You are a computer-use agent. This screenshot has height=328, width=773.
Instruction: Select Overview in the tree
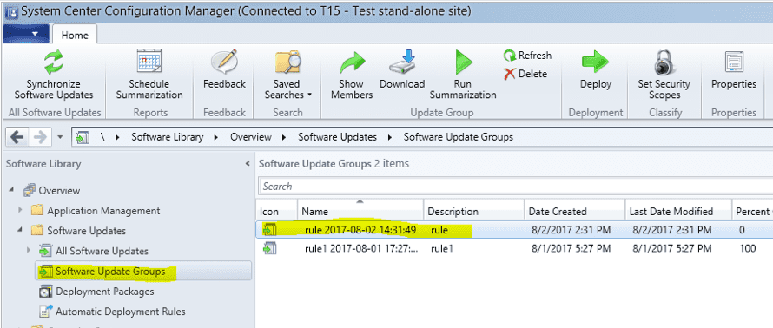(x=59, y=191)
